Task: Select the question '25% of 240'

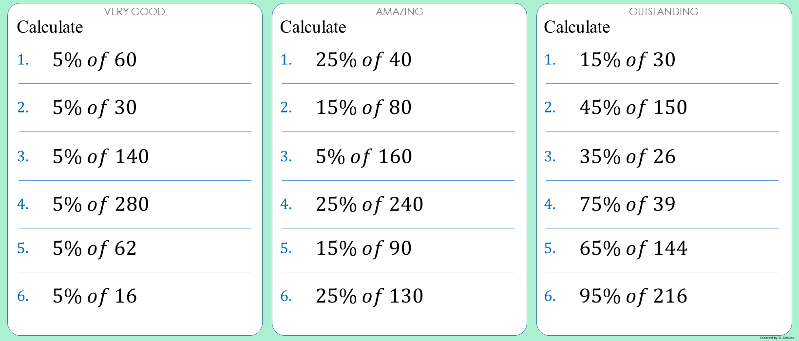Action: pyautogui.click(x=369, y=205)
